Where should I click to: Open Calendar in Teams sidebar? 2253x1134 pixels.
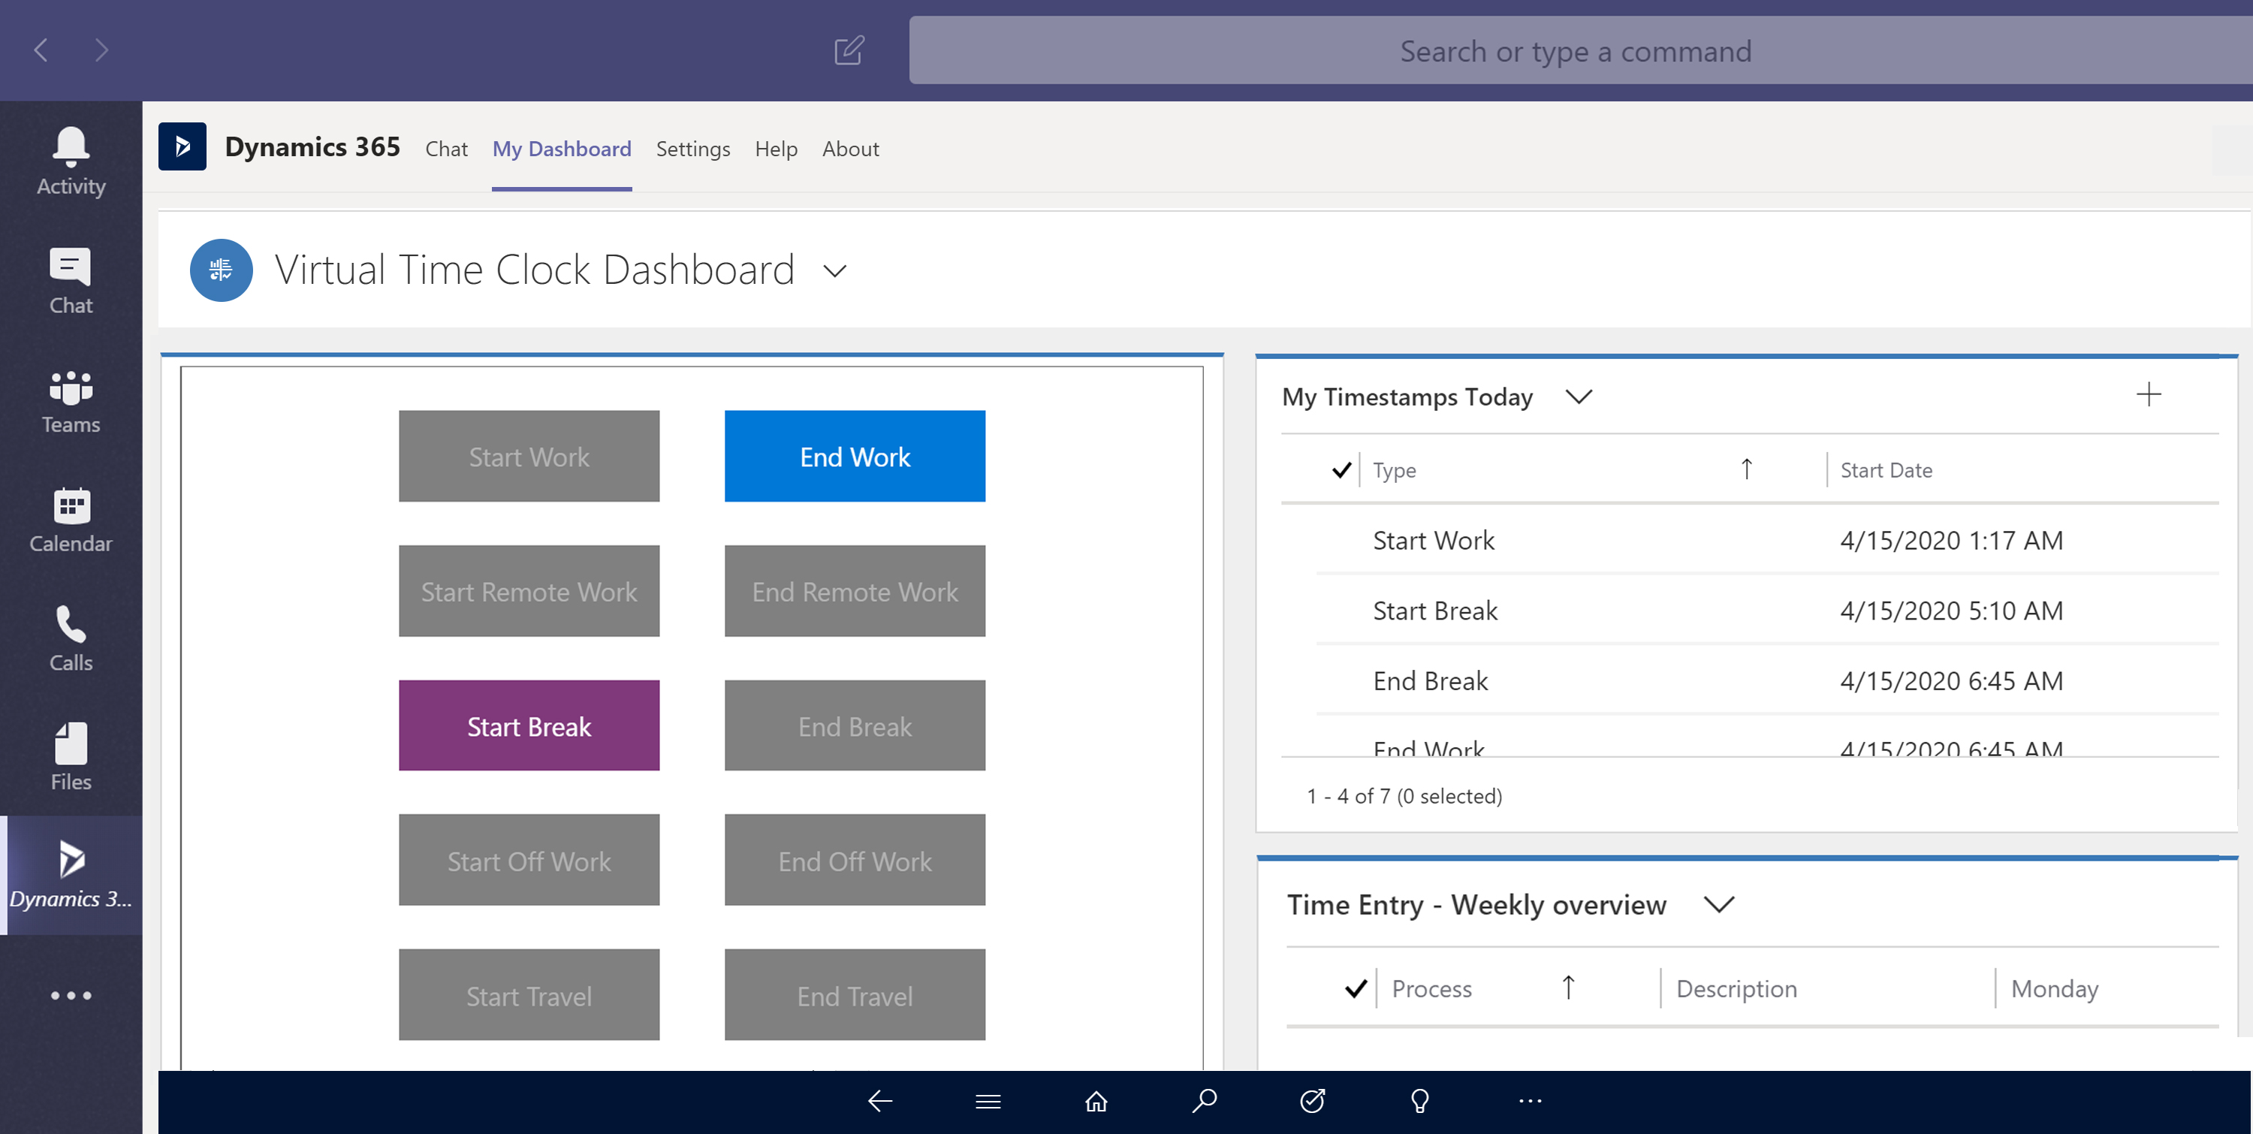coord(71,520)
